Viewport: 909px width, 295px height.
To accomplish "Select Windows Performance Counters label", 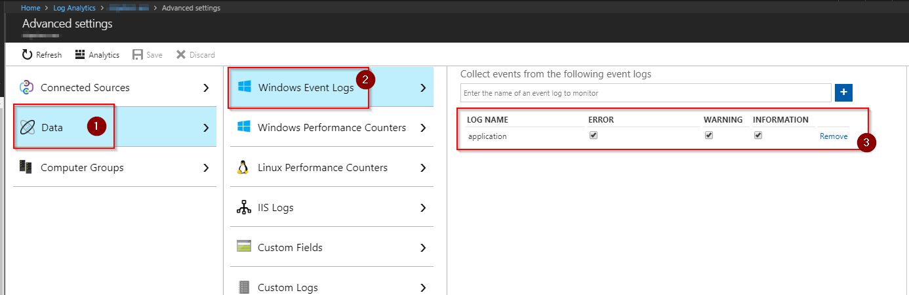I will [332, 127].
